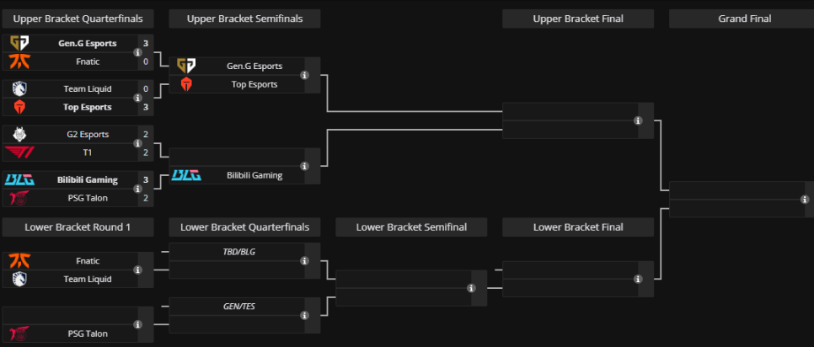Click the Upper Bracket Quarterfinals header
The image size is (814, 347).
[x=78, y=19]
